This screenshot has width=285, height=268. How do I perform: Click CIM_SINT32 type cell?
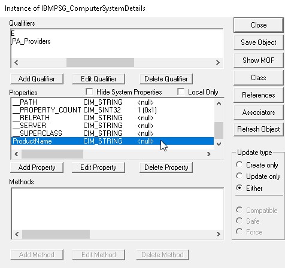102,110
